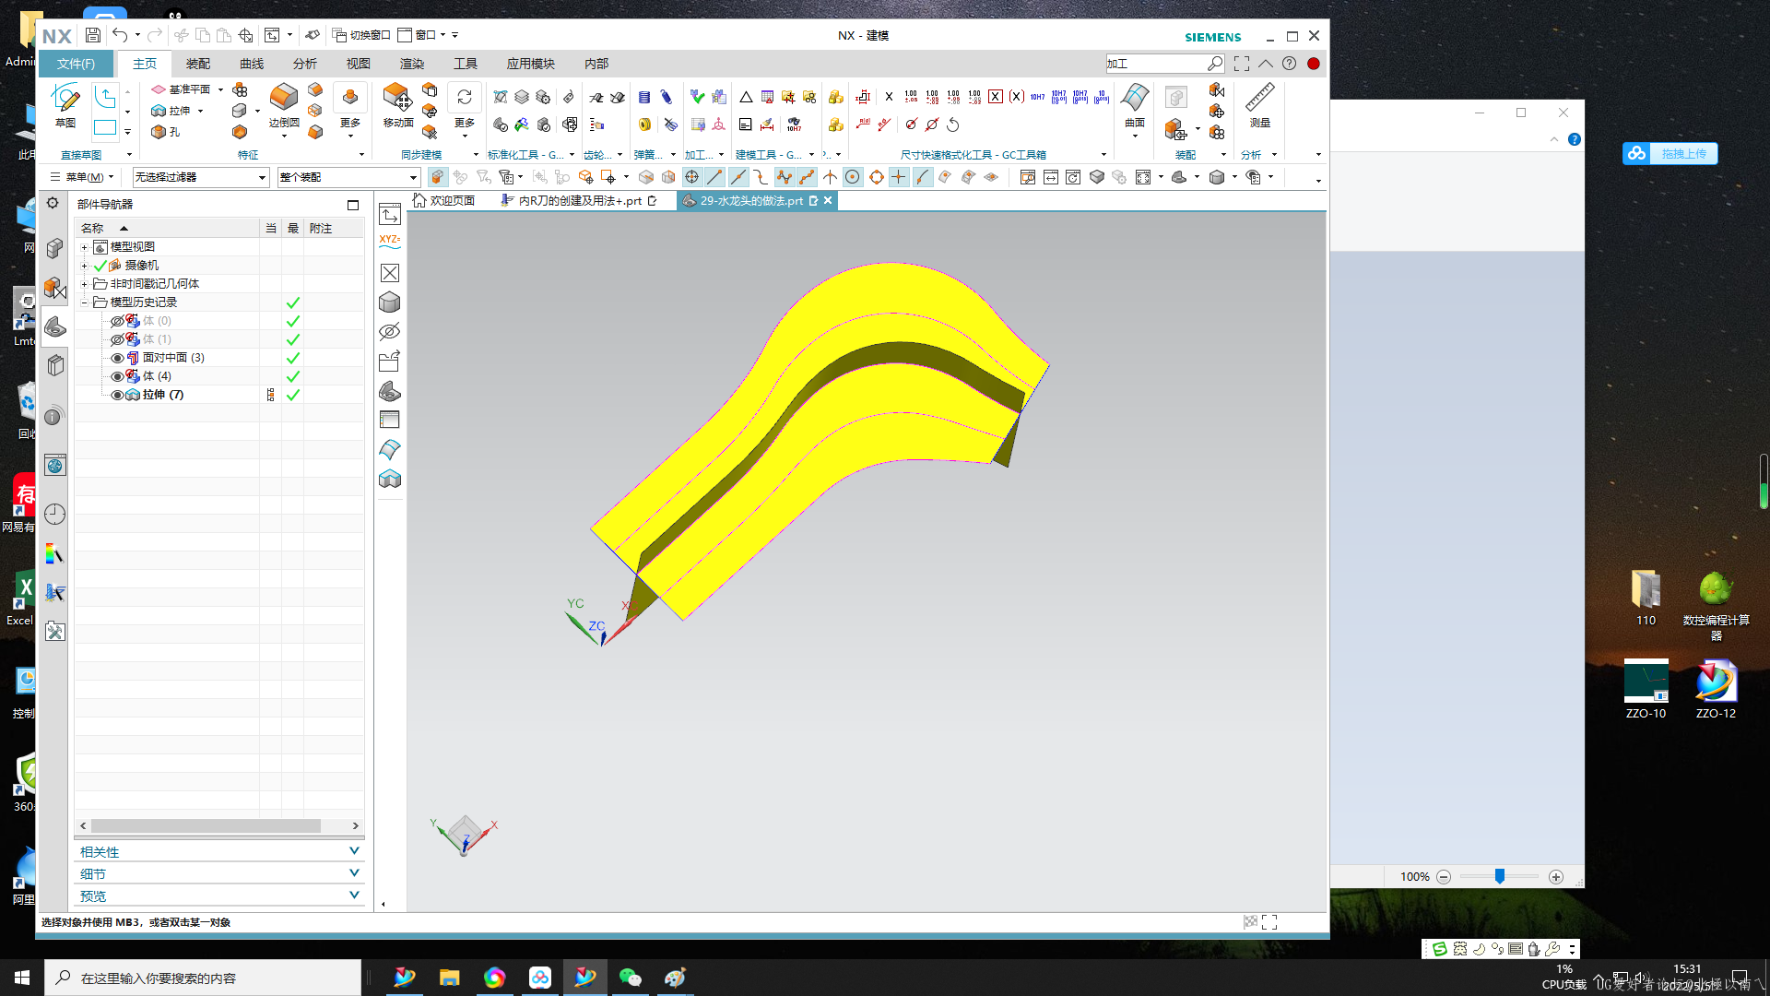Click the full-screen icon in top bar

point(1242,64)
